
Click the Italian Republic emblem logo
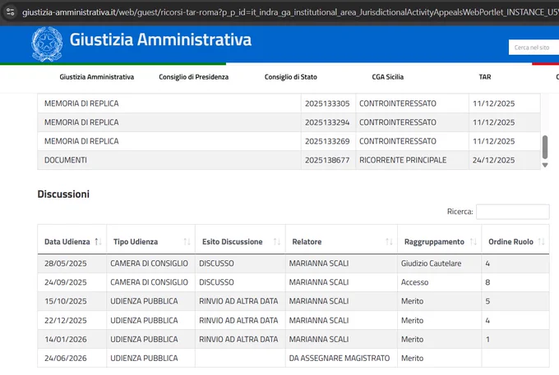coord(47,44)
